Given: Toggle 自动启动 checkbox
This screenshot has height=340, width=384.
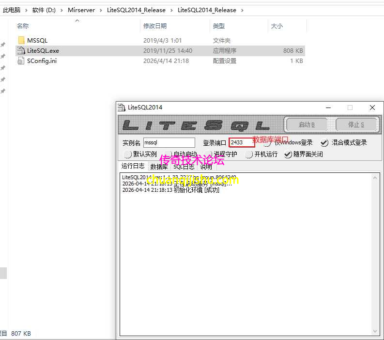Looking at the screenshot, I should [x=168, y=155].
